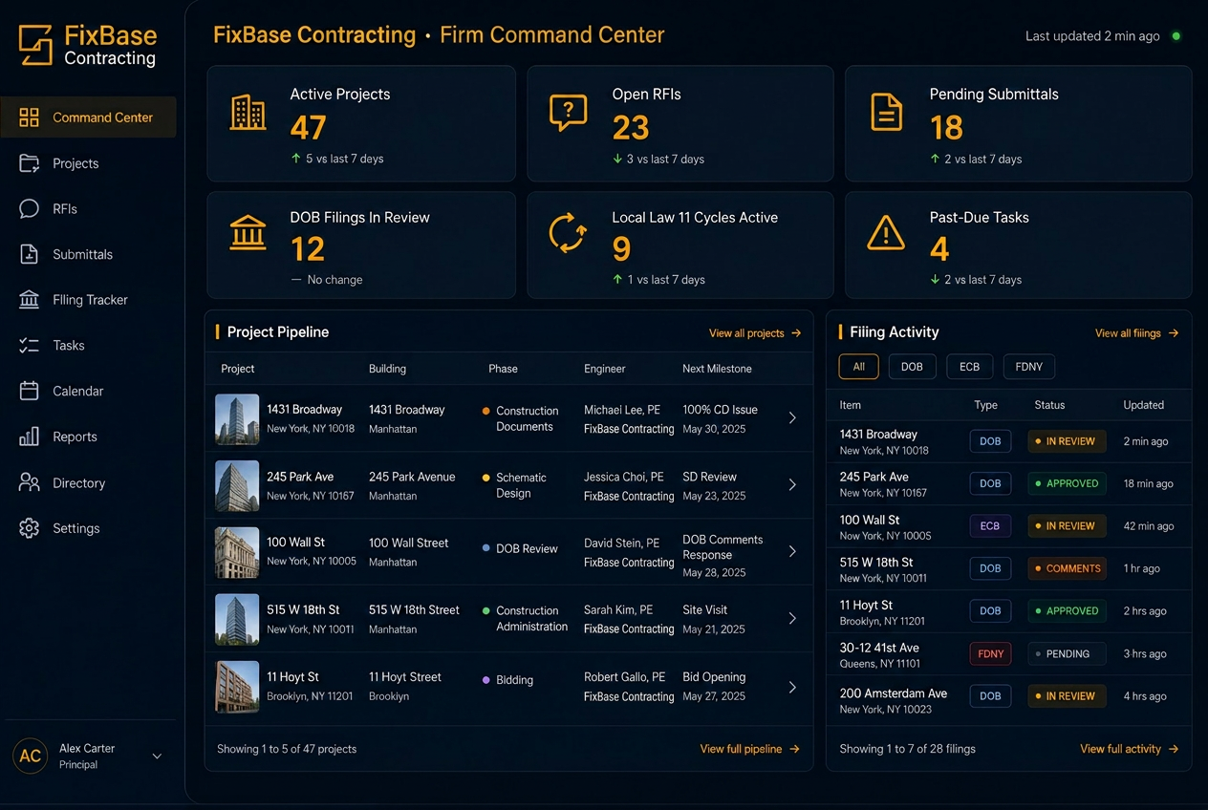
Task: Select the FDNY filter tab
Action: (x=1029, y=367)
